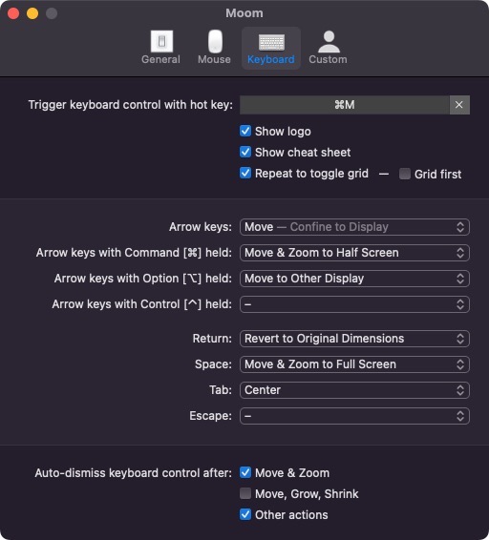Minimize the Moom window with yellow button
489x540 pixels.
click(32, 13)
